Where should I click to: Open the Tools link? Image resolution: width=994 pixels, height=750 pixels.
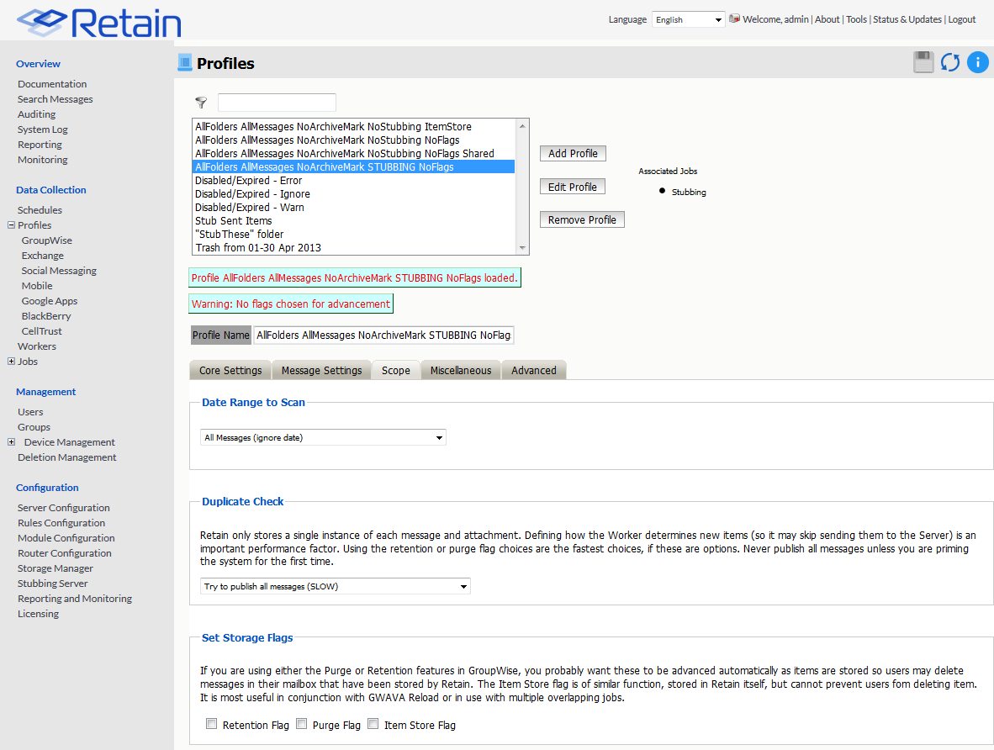coord(856,19)
